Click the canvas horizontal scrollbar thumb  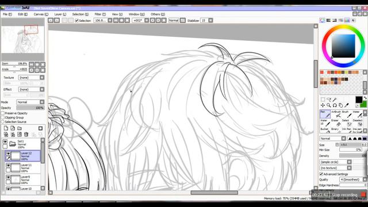214,193
